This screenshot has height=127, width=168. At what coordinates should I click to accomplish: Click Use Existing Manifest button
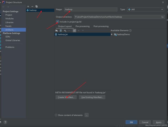point(92,97)
